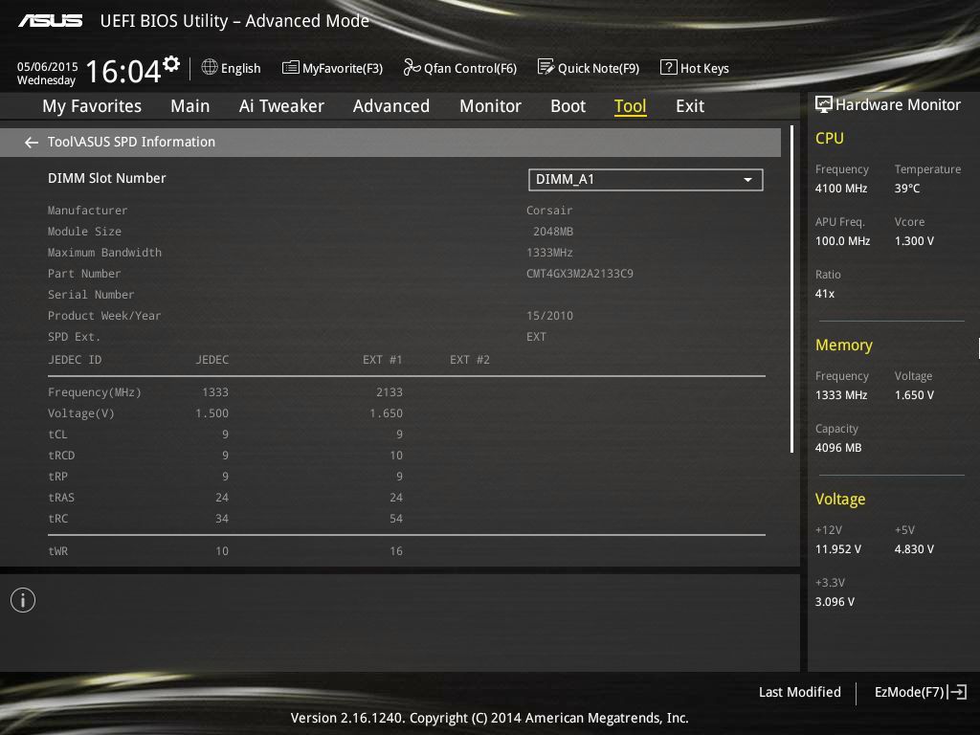Click the Ratio 41x reading
Viewport: 980px width, 735px height.
point(824,293)
